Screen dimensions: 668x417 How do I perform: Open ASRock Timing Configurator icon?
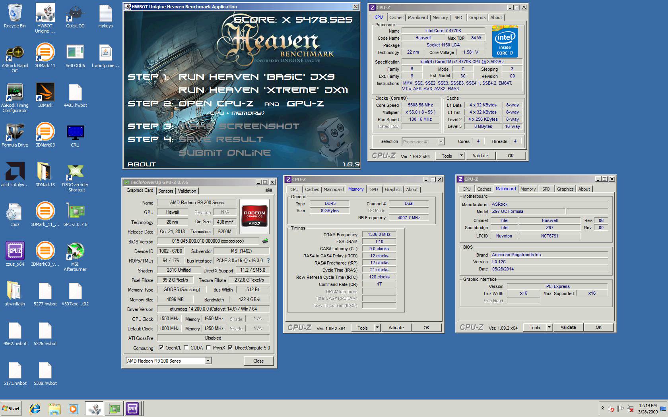click(x=15, y=98)
